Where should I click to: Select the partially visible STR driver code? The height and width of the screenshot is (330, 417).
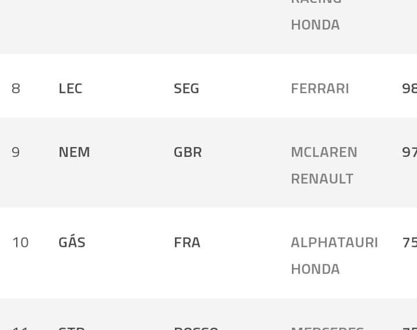coord(72,327)
